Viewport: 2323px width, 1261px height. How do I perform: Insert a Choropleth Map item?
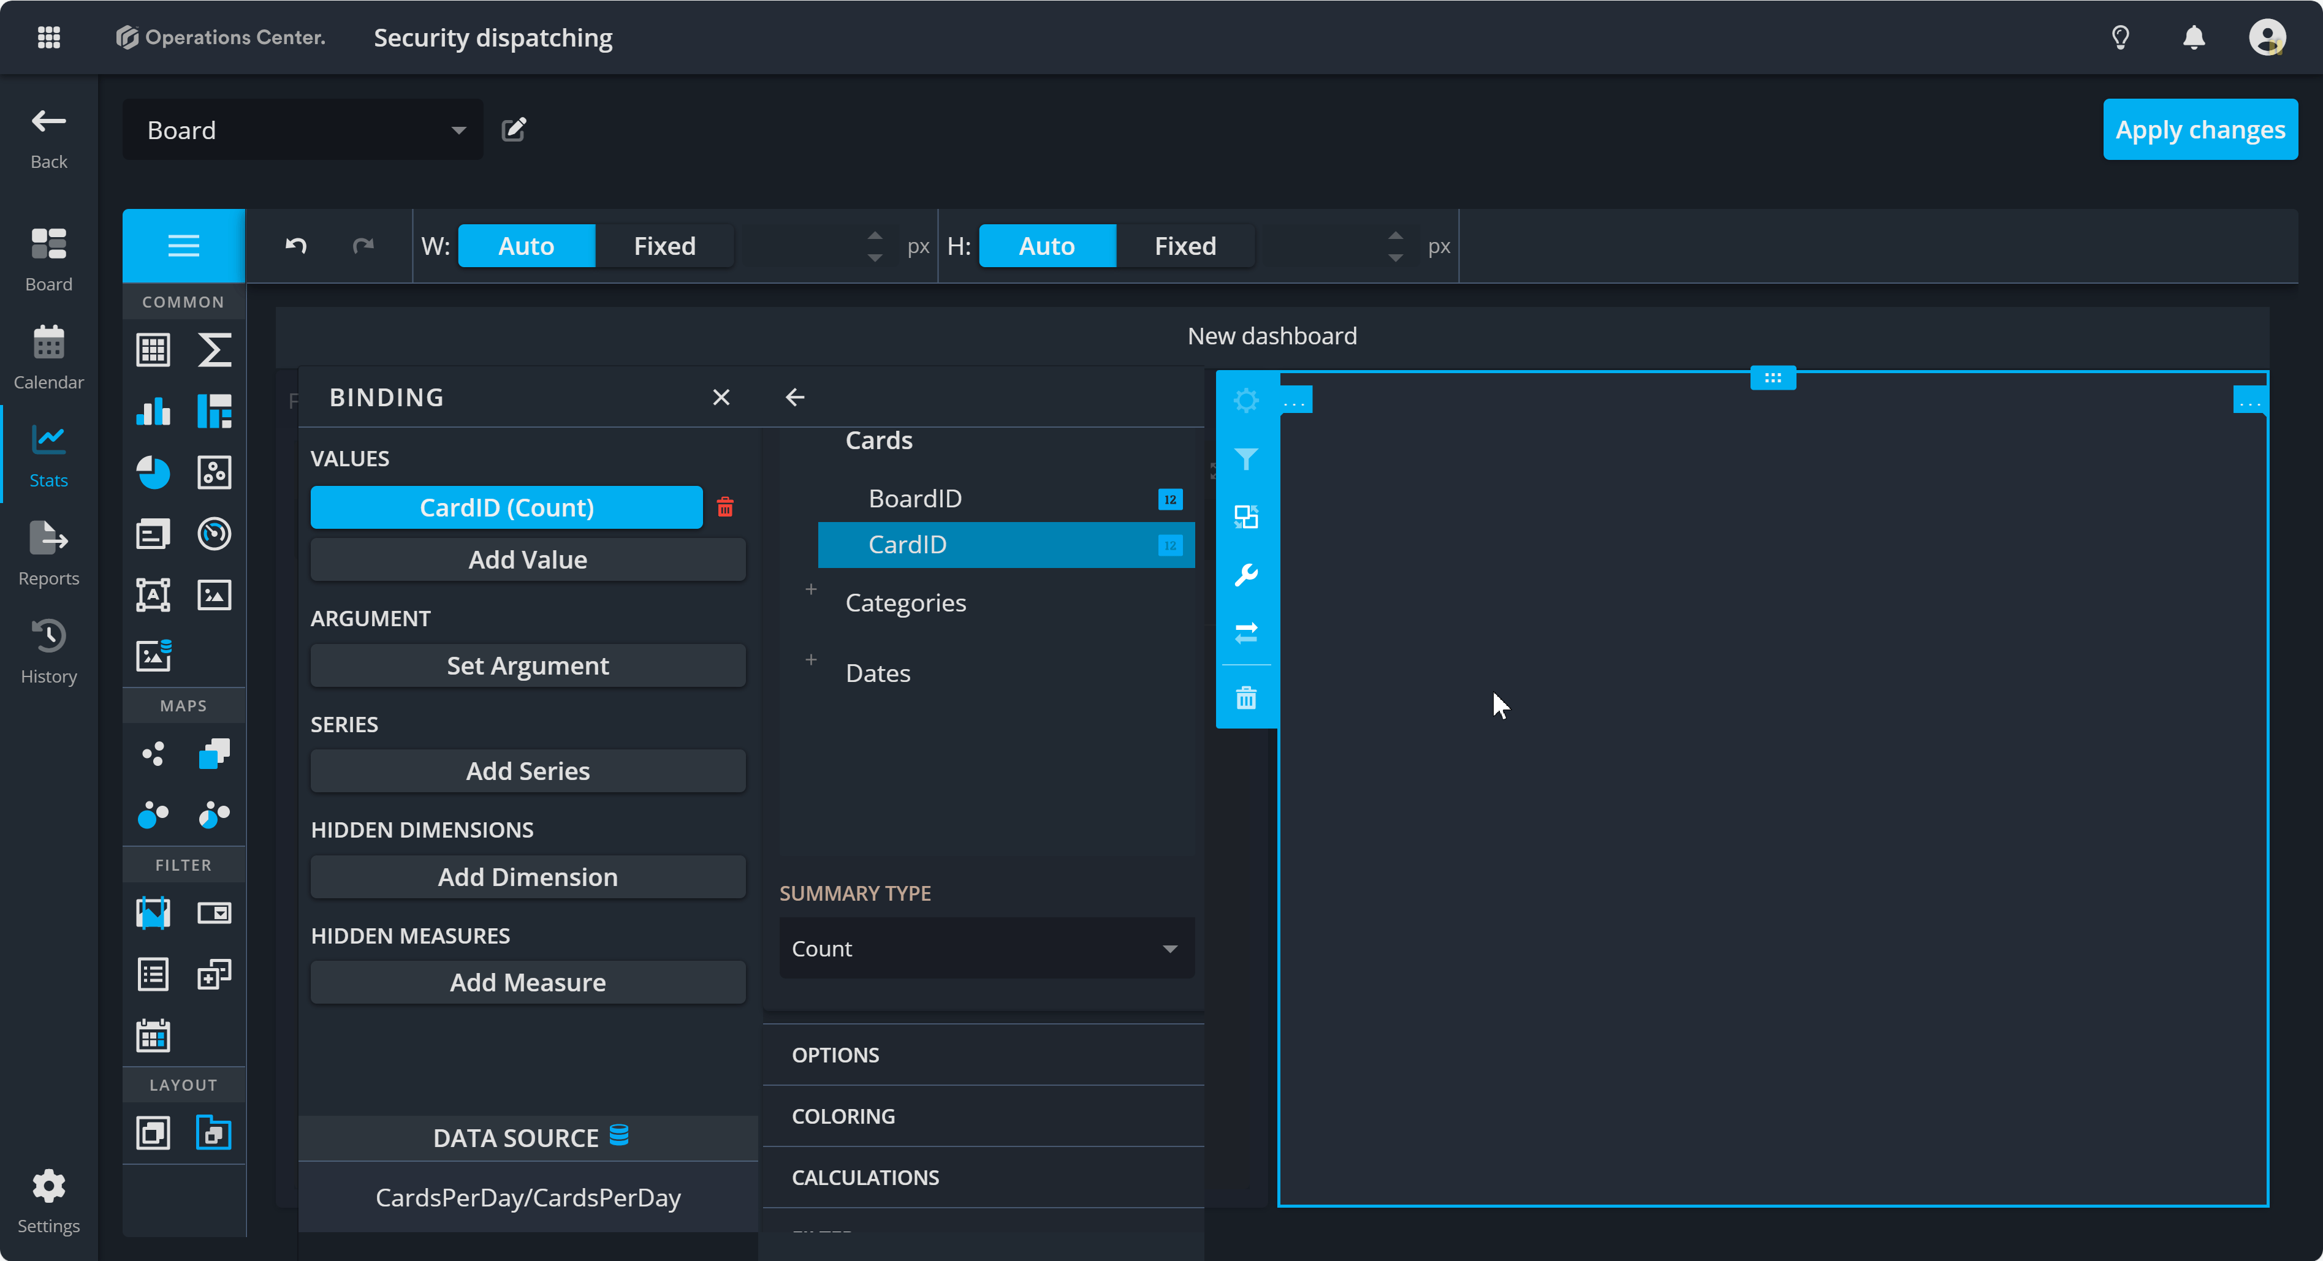click(214, 754)
